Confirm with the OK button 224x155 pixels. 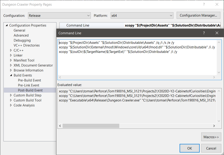click(190, 148)
